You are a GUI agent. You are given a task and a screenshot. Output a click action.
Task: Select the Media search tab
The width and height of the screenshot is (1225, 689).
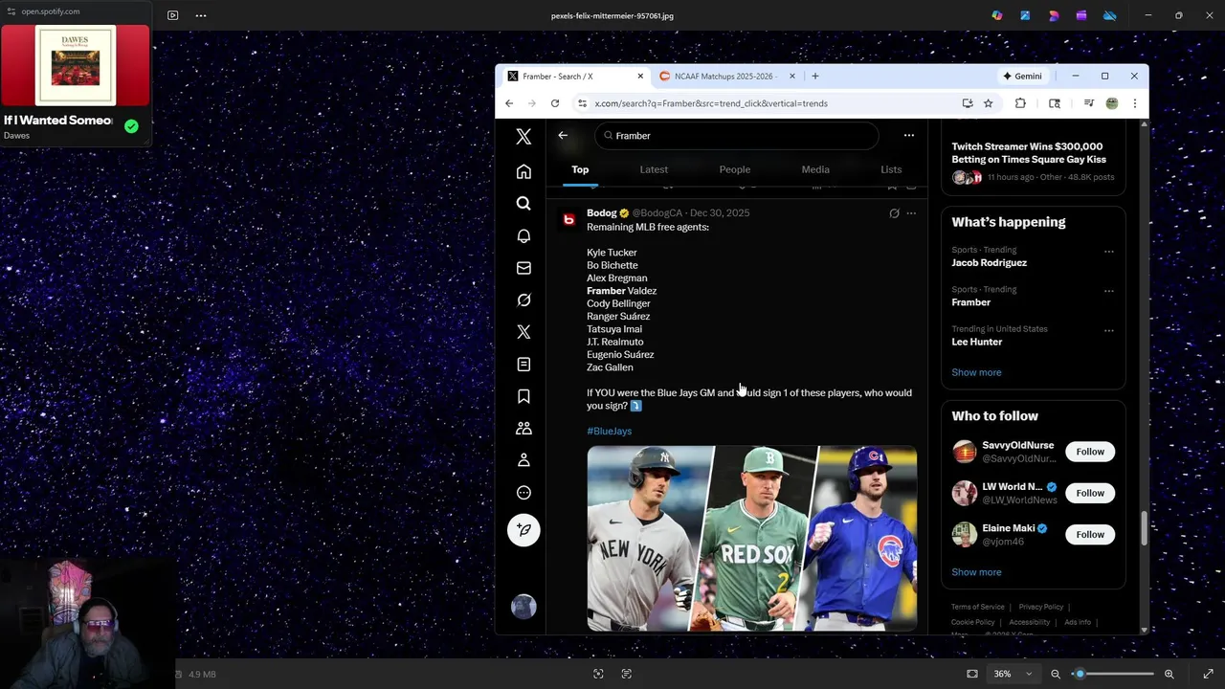click(815, 169)
